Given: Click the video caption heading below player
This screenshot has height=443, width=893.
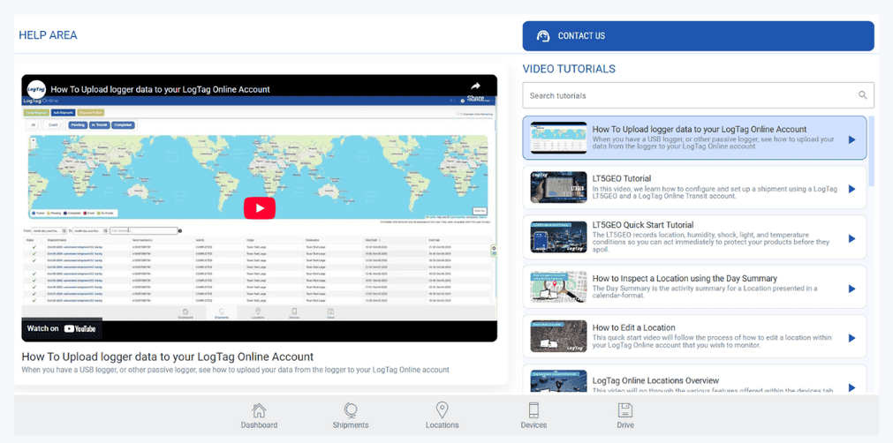Looking at the screenshot, I should pyautogui.click(x=168, y=357).
